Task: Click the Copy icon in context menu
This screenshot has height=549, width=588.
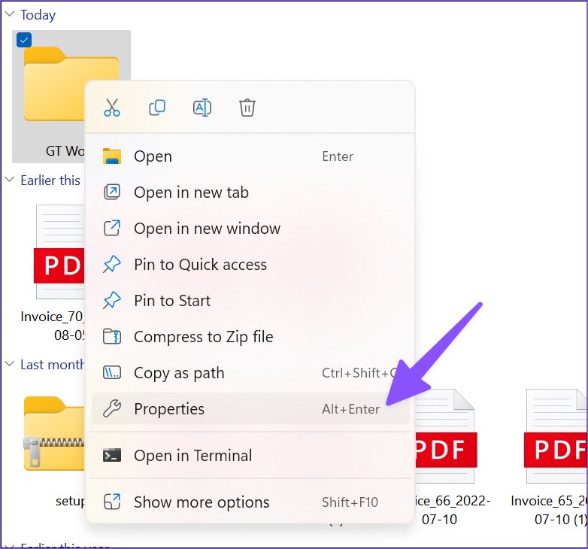Action: (x=157, y=108)
